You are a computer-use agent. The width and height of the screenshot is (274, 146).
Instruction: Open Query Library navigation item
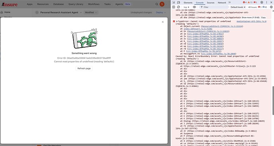(76, 4)
